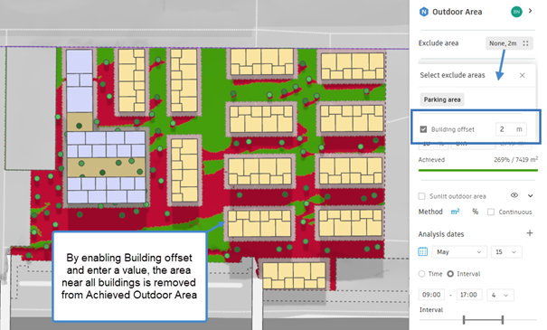Add analysis date with plus icon
This screenshot has width=547, height=330.
pos(530,233)
